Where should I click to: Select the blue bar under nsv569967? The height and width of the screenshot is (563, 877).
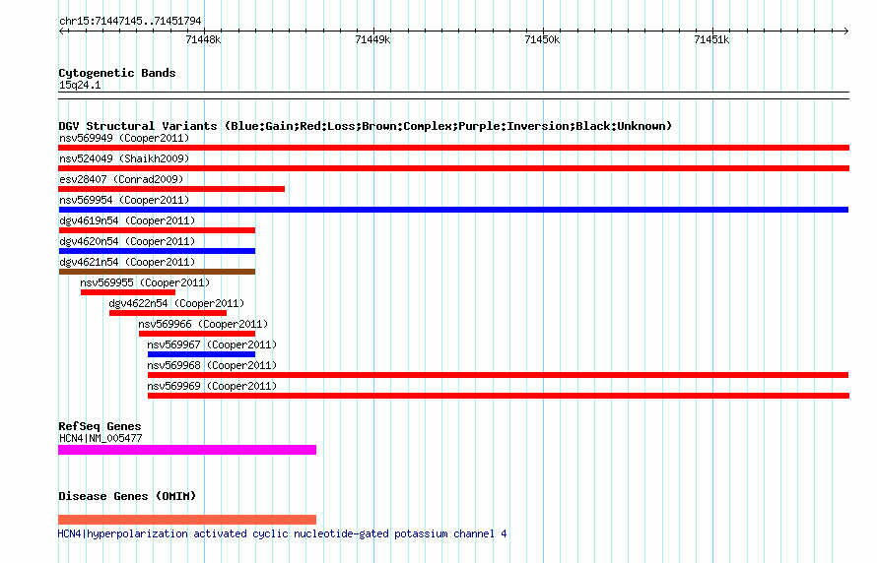[x=201, y=354]
